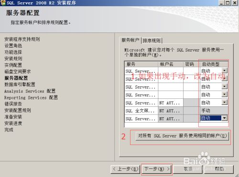
Task: Switch to the 服务帐户 tab
Action: tap(130, 40)
